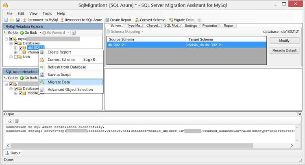Image resolution: width=305 pixels, height=165 pixels.
Task: Click the clear output eraser icon
Action: pos(10,121)
